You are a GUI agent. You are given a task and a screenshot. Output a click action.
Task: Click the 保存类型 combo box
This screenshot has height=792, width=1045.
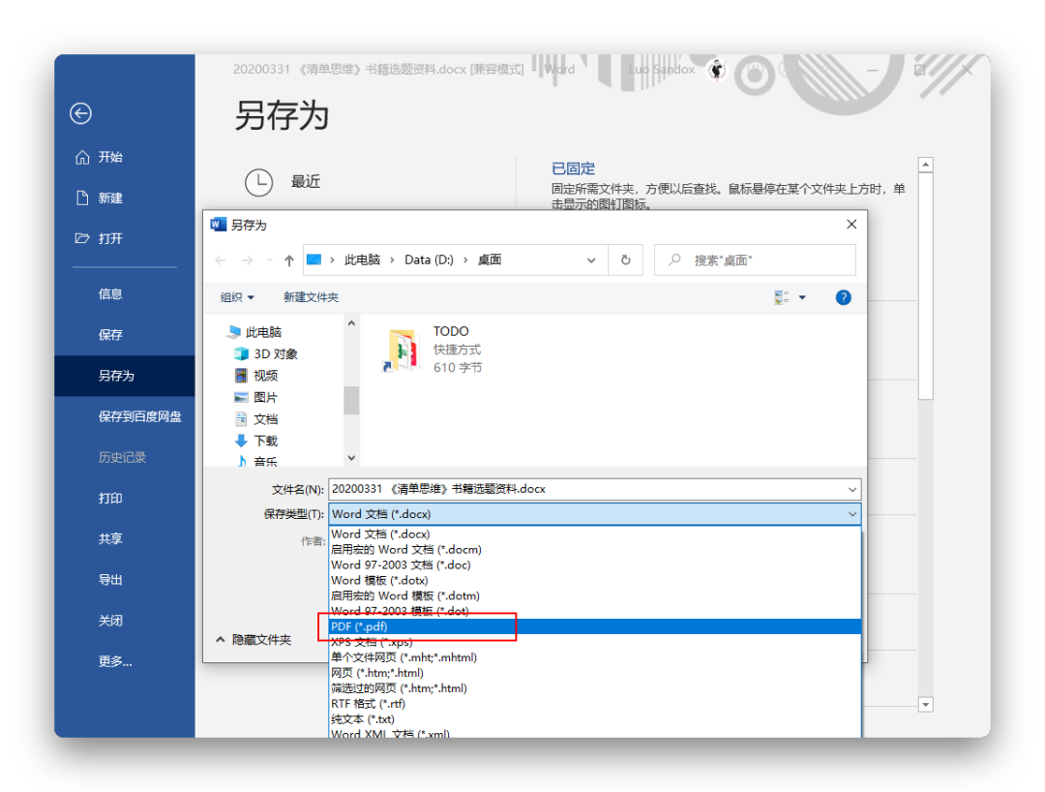coord(594,514)
